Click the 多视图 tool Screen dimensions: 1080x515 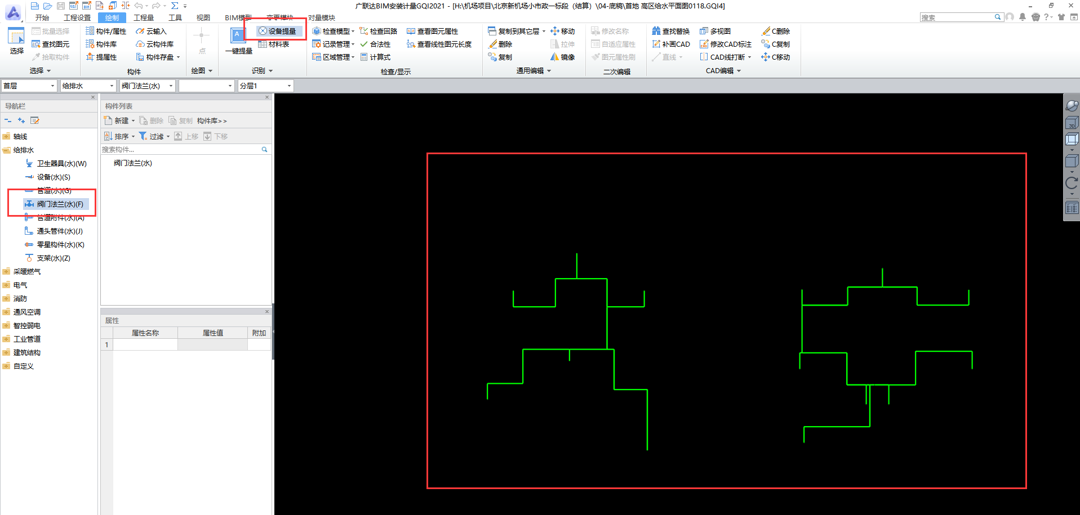[715, 31]
